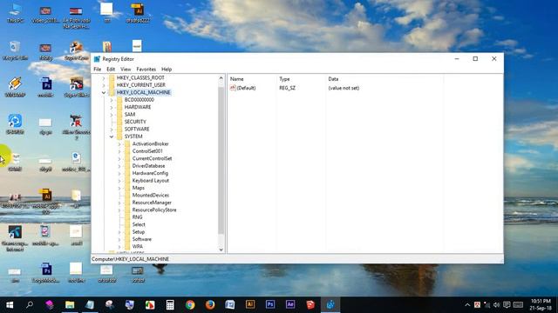The width and height of the screenshot is (558, 313).
Task: Click the Registry Editor title bar icon
Action: click(97, 59)
